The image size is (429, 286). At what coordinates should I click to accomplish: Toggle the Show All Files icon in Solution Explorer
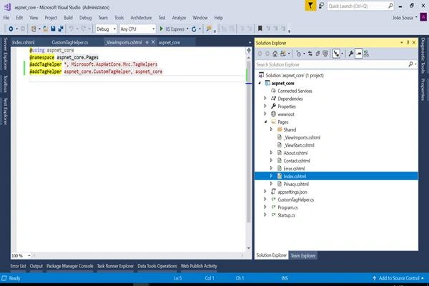pyautogui.click(x=318, y=54)
